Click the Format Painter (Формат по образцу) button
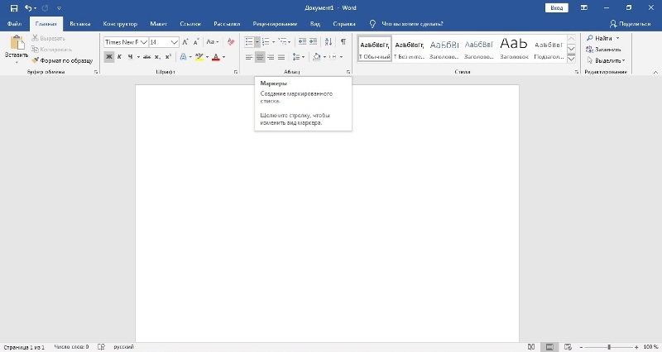Screen dimensions: 662x352 62,60
